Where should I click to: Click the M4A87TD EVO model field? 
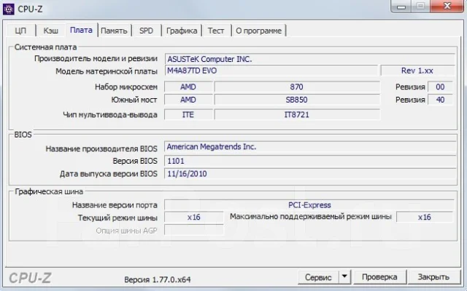pos(271,71)
